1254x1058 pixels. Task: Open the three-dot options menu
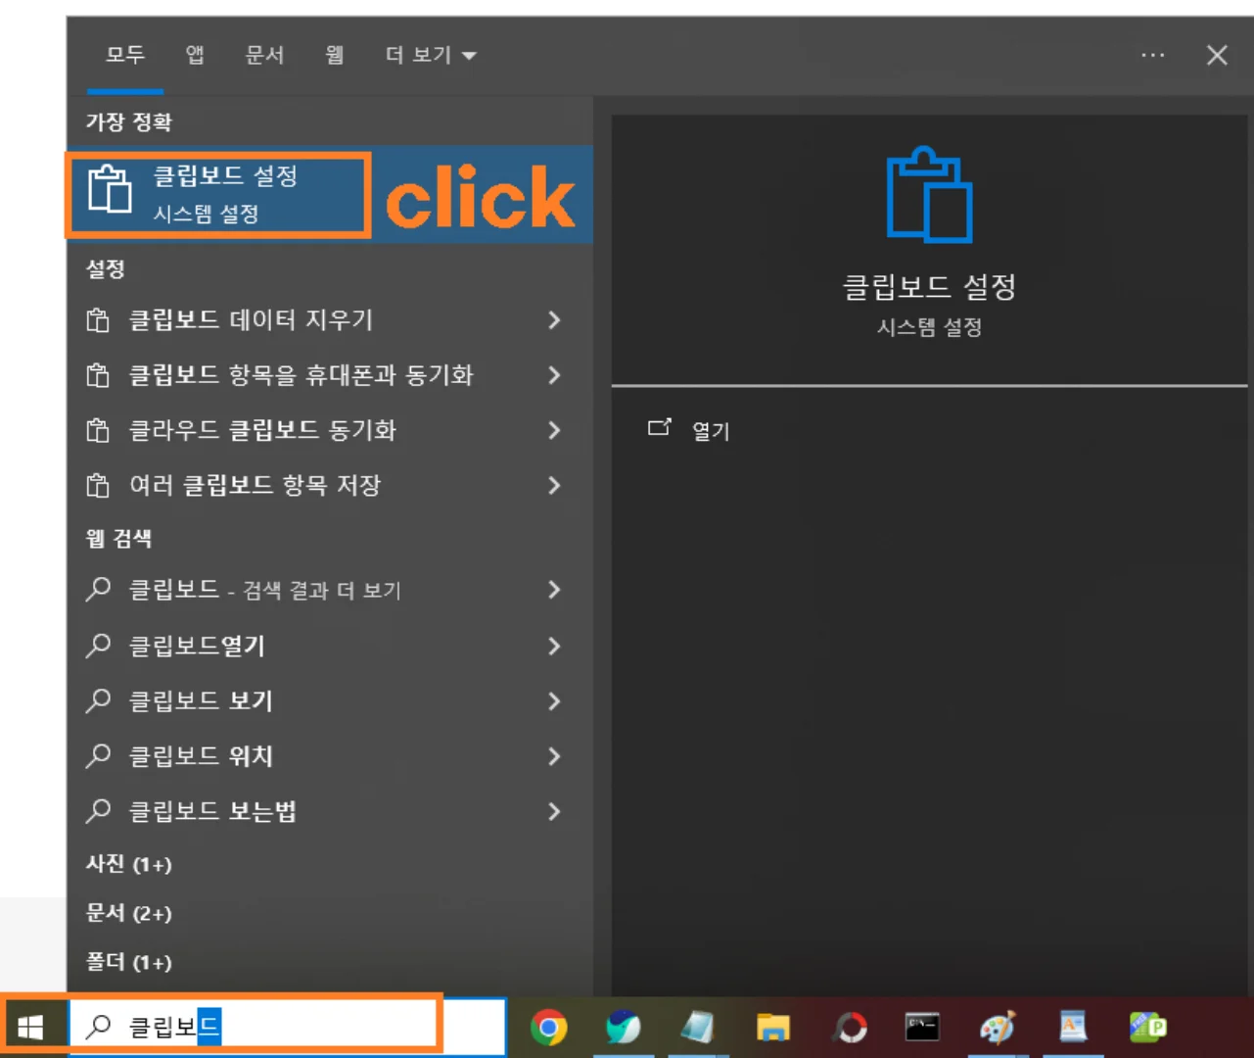coord(1152,56)
